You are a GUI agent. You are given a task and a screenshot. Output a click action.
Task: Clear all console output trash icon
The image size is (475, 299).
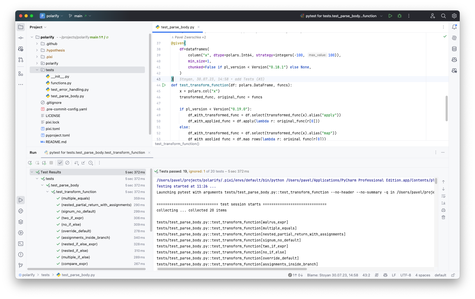443,217
